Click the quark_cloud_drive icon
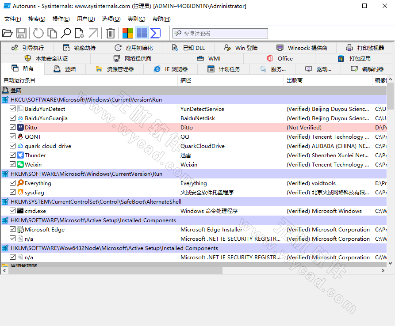The height and width of the screenshot is (326, 395). tap(20, 146)
